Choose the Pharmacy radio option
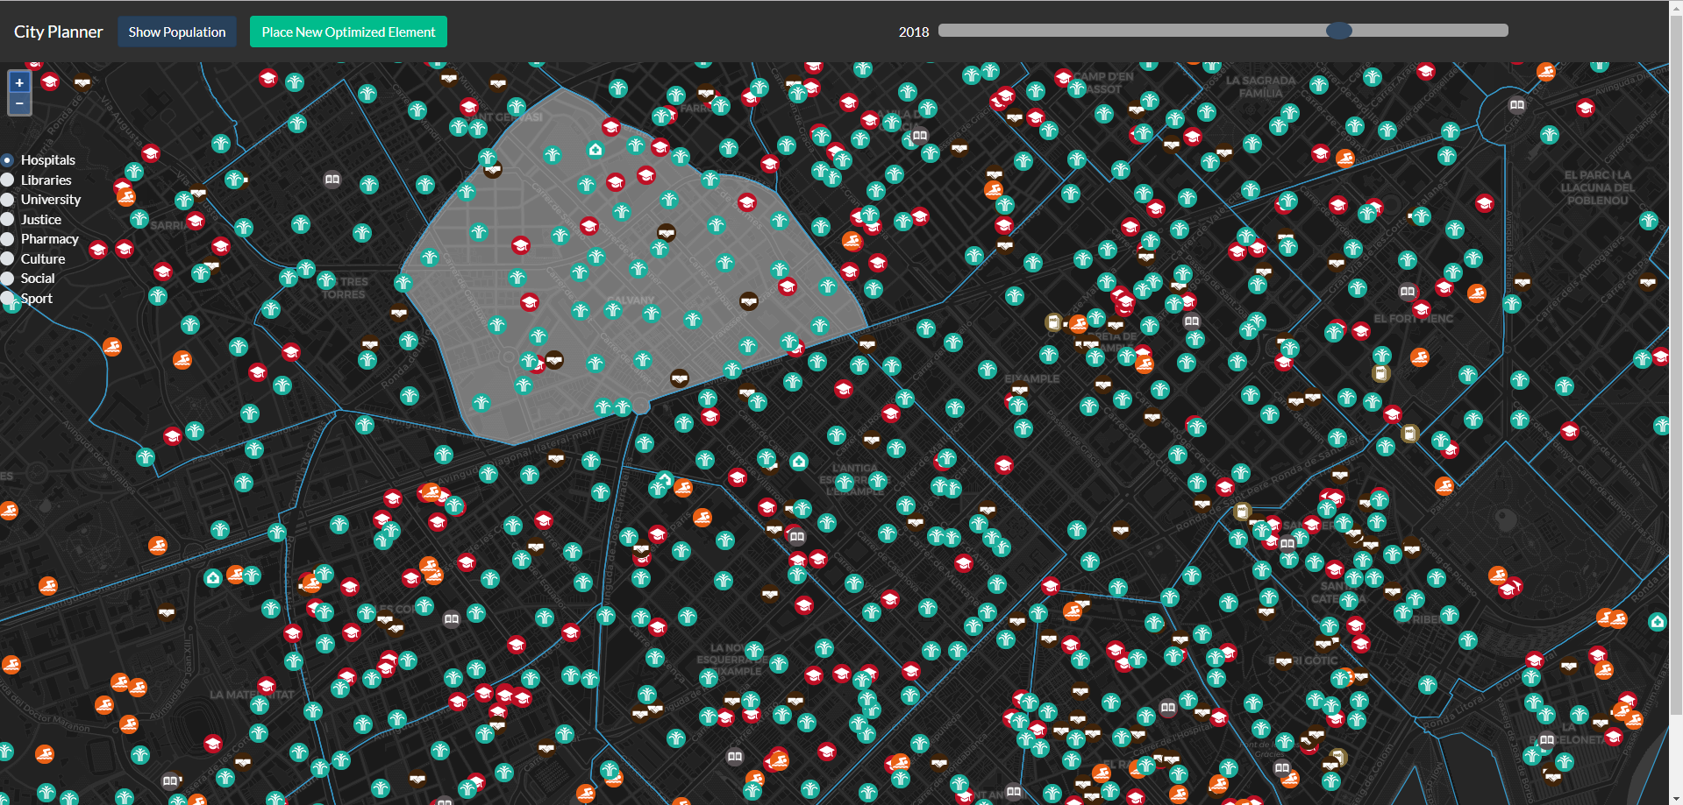Screen dimensions: 1683x805 tap(8, 239)
